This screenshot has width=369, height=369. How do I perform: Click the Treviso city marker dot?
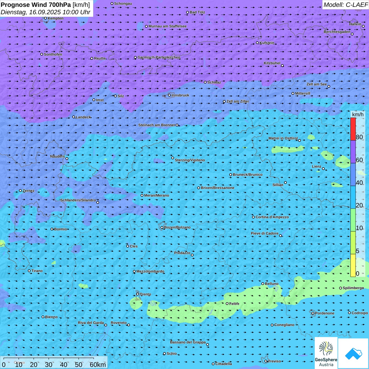point(266,361)
